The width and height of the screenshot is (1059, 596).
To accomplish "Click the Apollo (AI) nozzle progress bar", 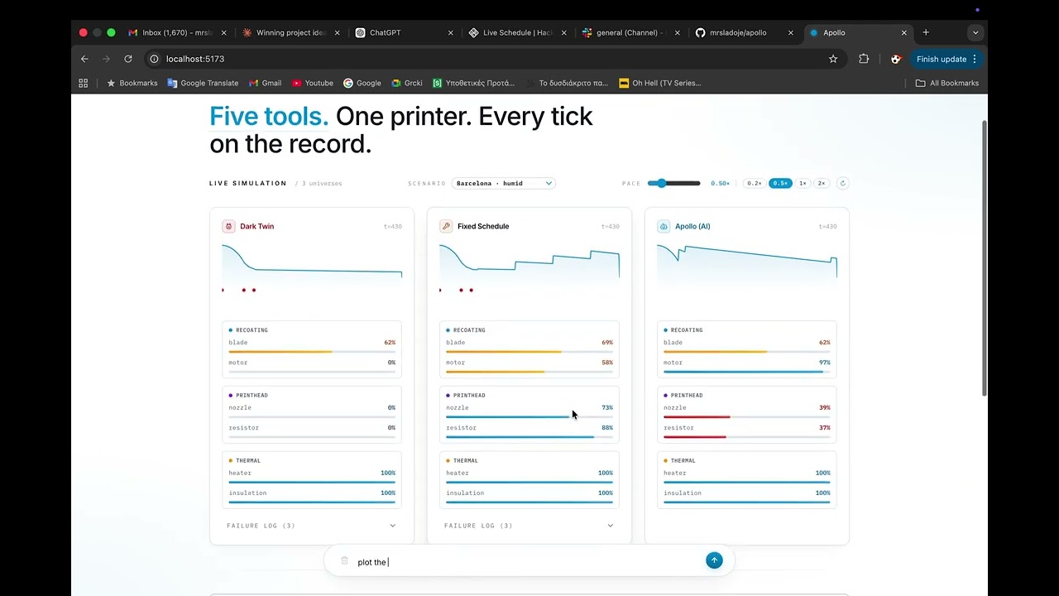I will (746, 417).
